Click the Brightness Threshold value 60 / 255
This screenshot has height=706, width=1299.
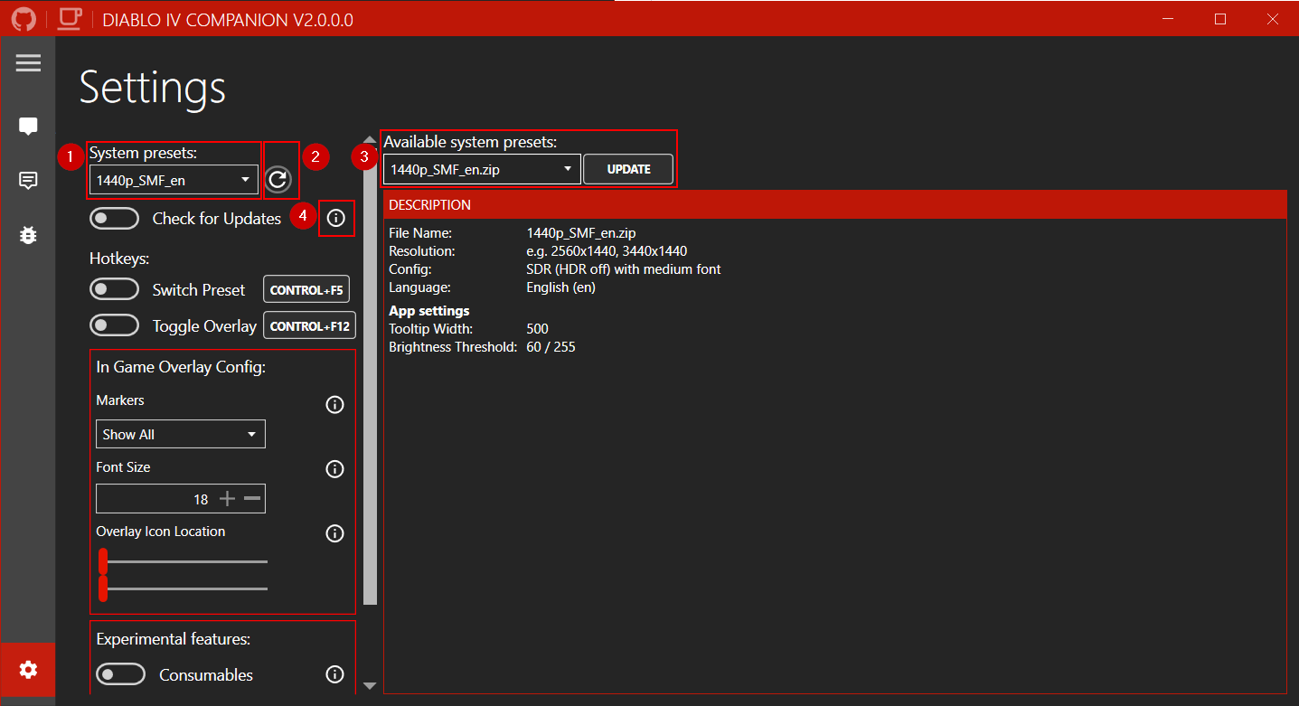[551, 347]
